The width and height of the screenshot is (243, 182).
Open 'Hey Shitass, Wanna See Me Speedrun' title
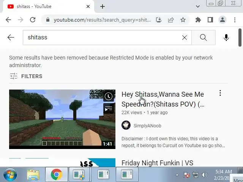[x=163, y=99]
